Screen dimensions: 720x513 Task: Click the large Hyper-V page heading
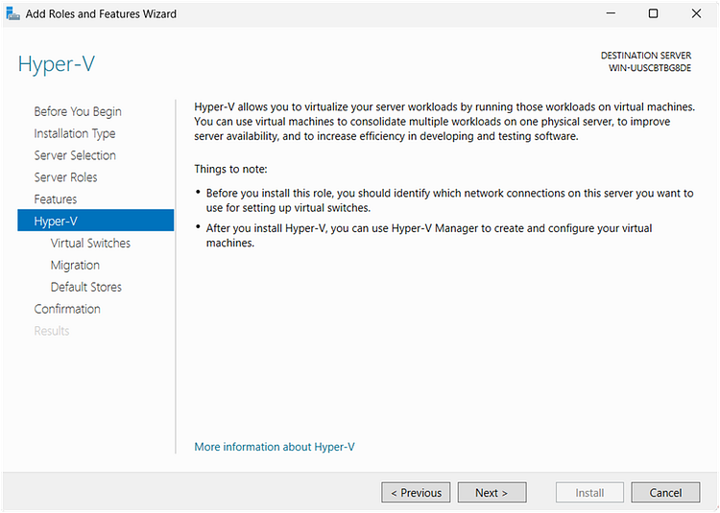[57, 64]
